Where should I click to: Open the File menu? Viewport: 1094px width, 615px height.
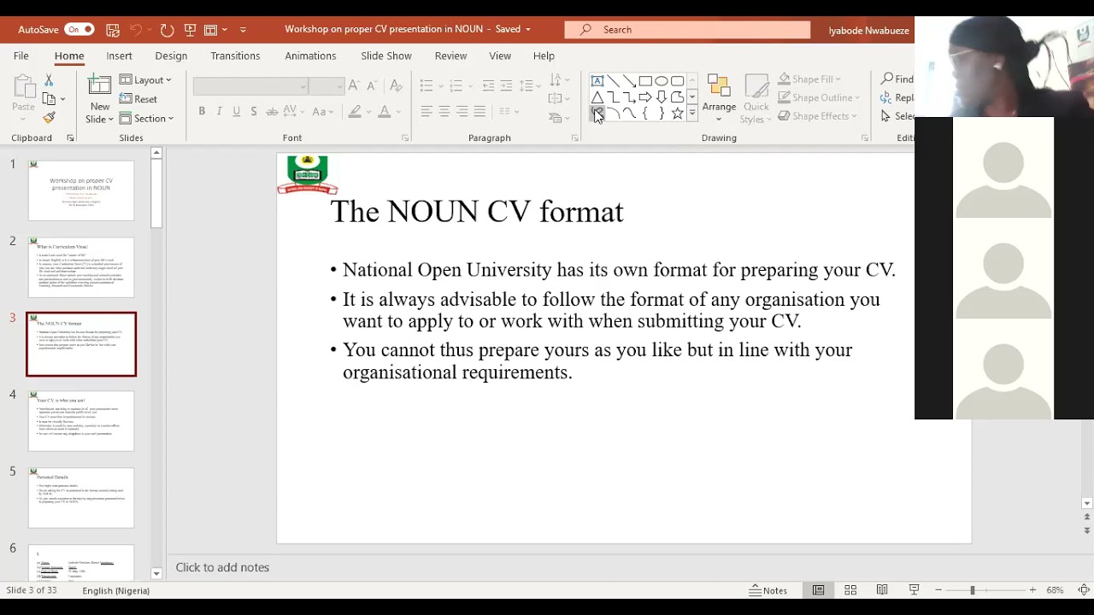[x=21, y=56]
